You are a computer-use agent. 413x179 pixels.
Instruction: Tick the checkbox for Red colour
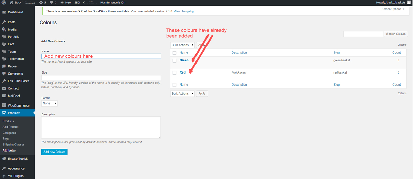point(174,73)
